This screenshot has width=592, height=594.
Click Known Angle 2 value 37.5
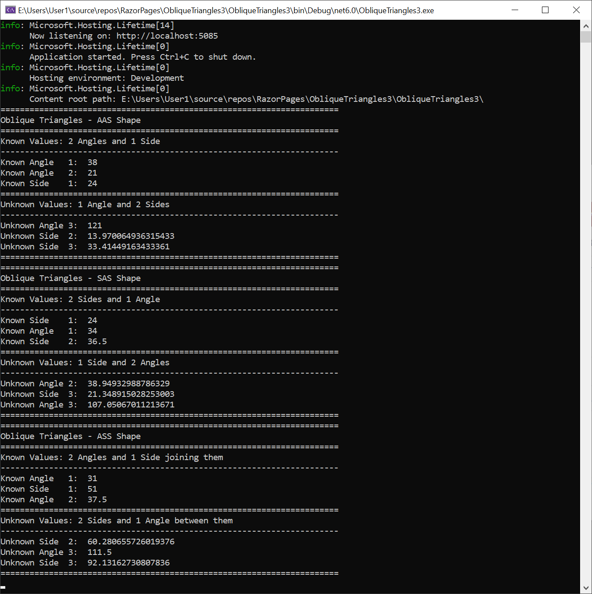97,500
